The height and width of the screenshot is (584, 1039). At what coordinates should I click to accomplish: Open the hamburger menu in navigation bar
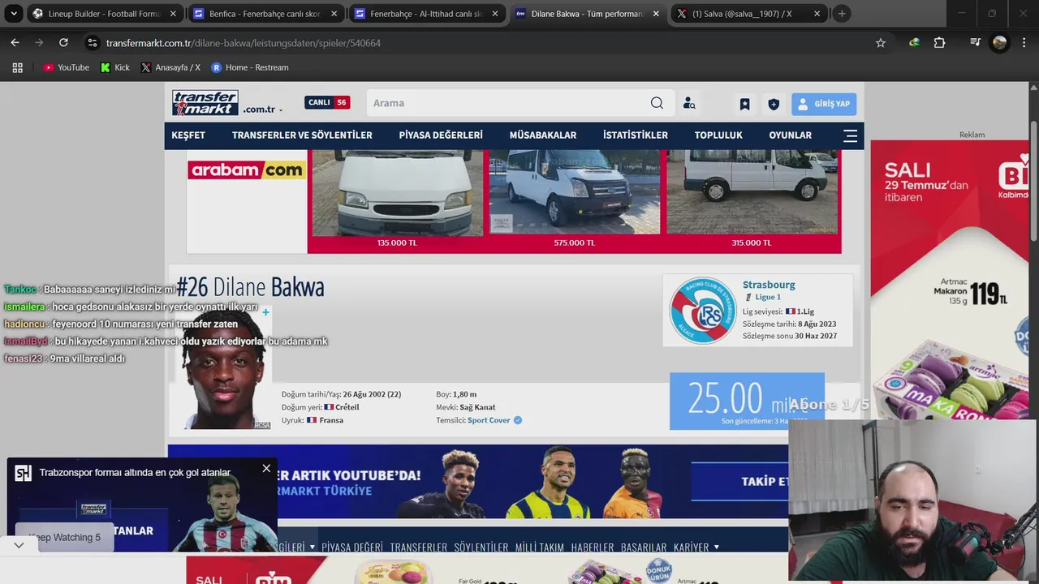(850, 135)
